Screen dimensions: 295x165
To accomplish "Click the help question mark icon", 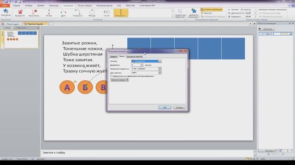I will (293, 5).
